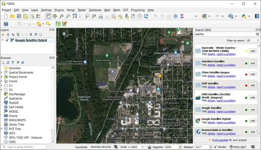Click the Zoom In magnifier tool
261x150 pixels.
(x=62, y=16)
